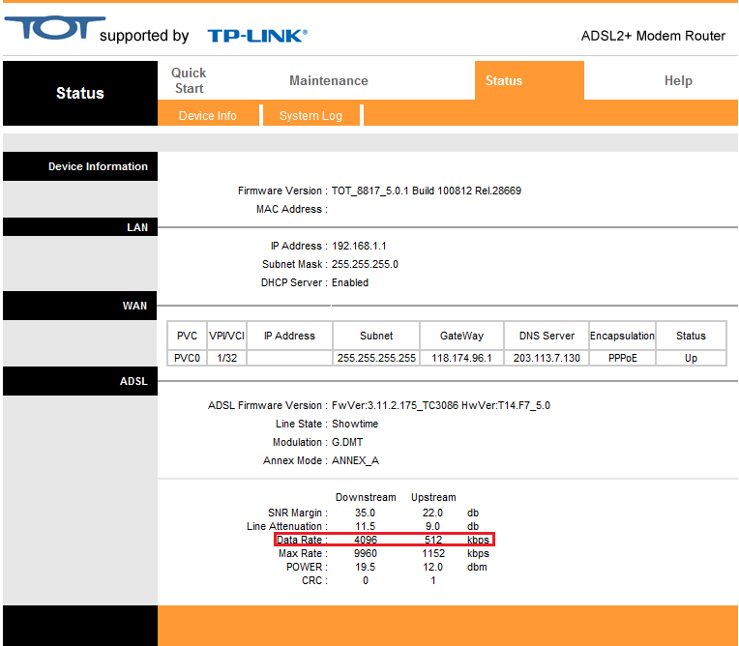Click the WAN status Up cell
Viewport: 739px width, 646px height.
coord(691,358)
